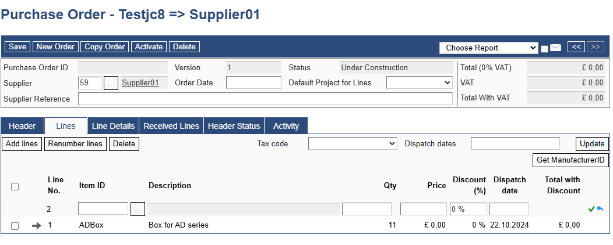Open the Choose Report dropdown

click(x=489, y=48)
